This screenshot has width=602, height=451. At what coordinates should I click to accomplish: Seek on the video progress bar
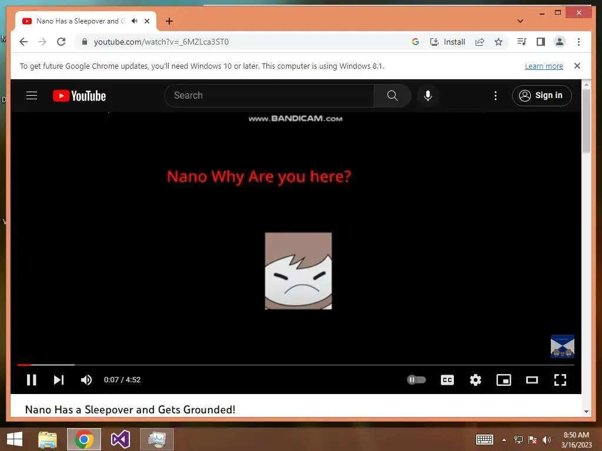coord(296,365)
